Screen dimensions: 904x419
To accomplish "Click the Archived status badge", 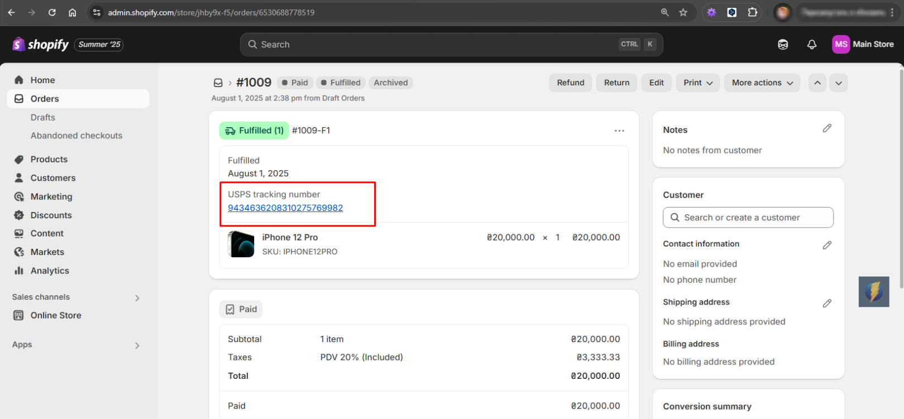I will 391,83.
